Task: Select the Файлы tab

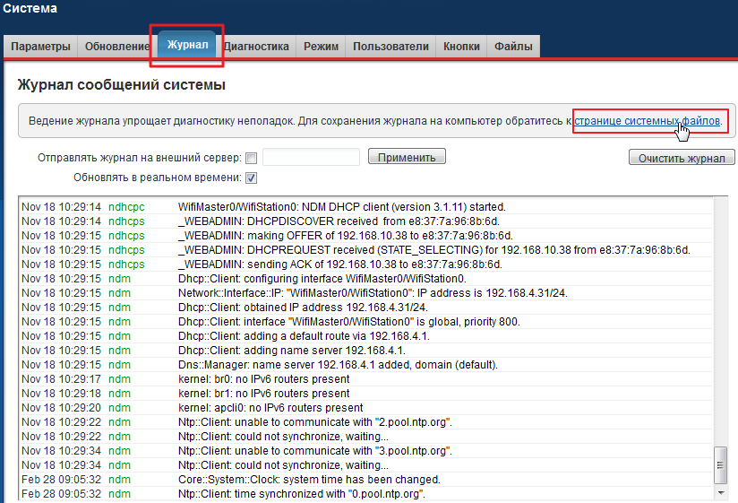Action: tap(513, 47)
